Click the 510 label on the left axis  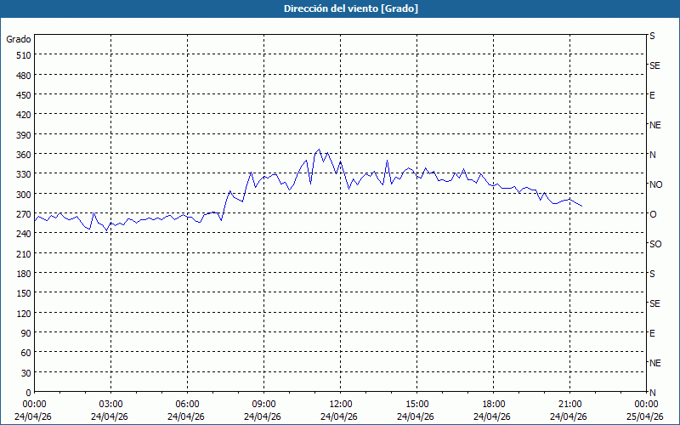click(22, 55)
